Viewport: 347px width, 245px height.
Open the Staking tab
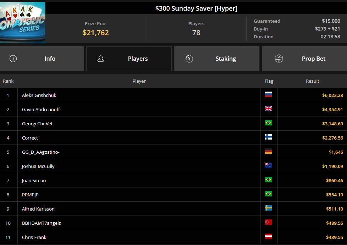(217, 59)
